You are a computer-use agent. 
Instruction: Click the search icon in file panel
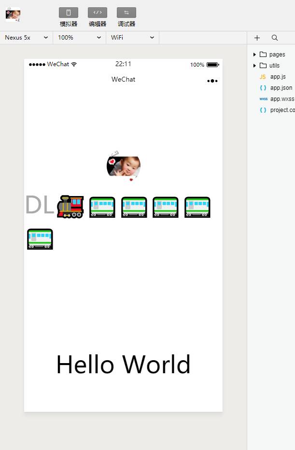(275, 38)
